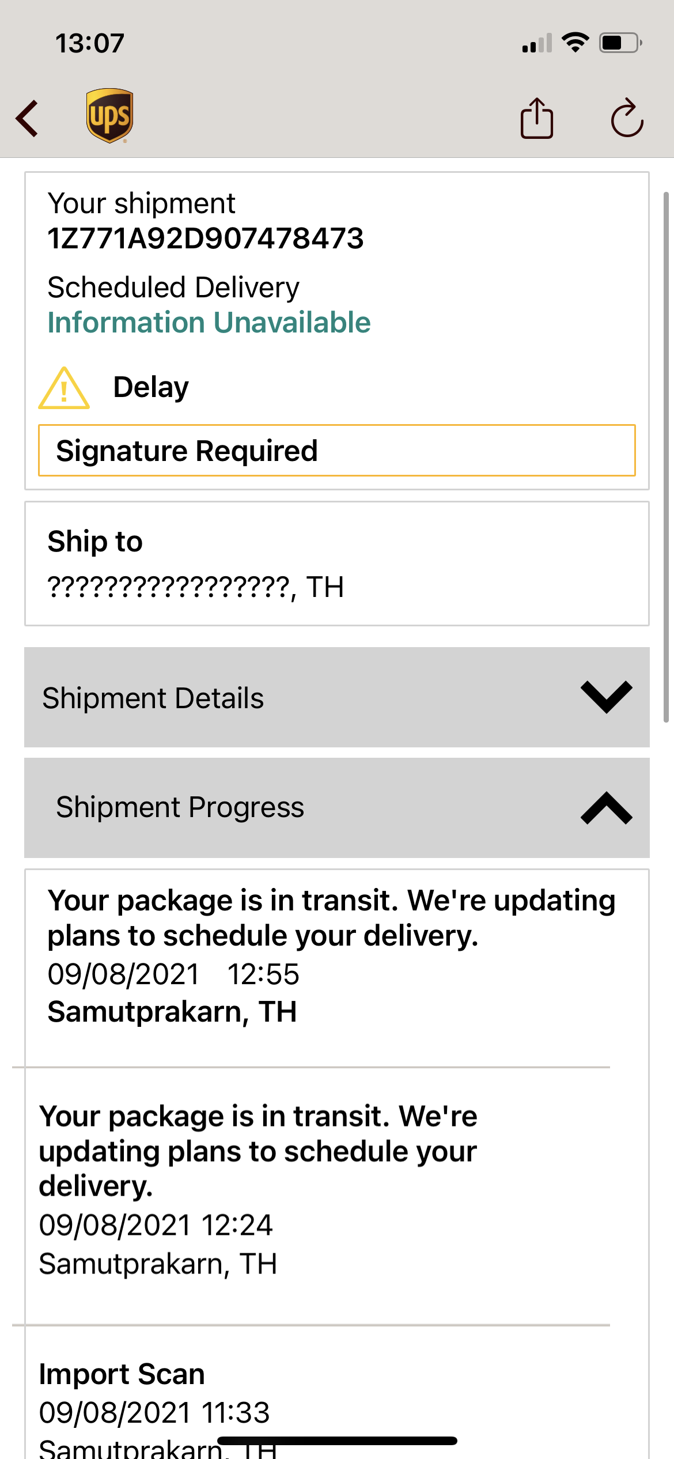This screenshot has height=1459, width=674.
Task: Select tracking number 1Z771A92D907478473
Action: [206, 238]
